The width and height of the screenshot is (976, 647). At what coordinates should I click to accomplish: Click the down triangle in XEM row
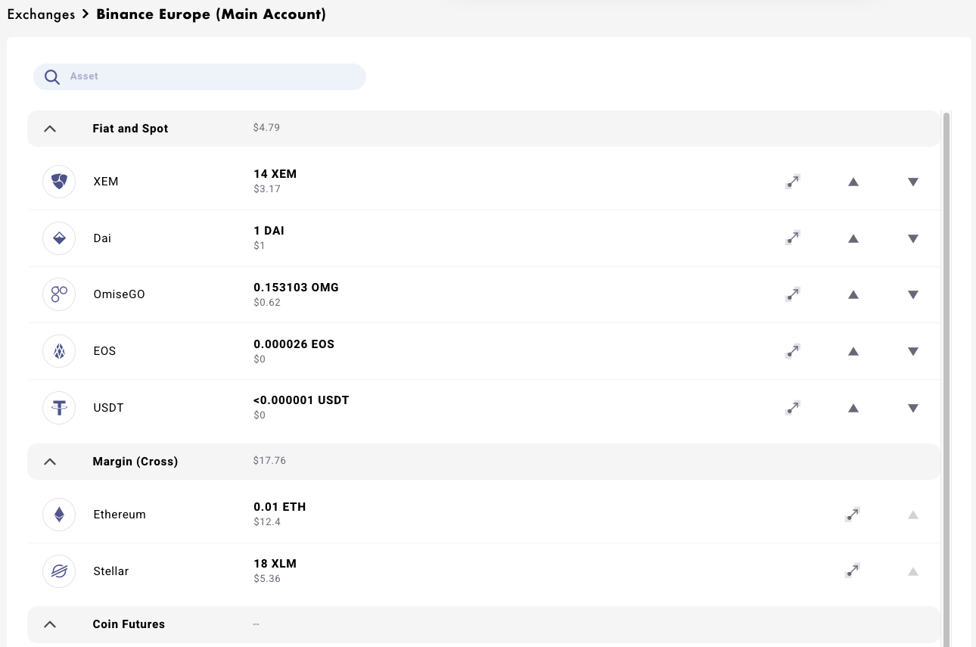(913, 182)
